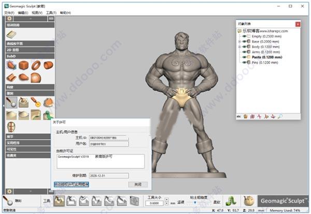Open the 工具(T) menu

pos(51,12)
